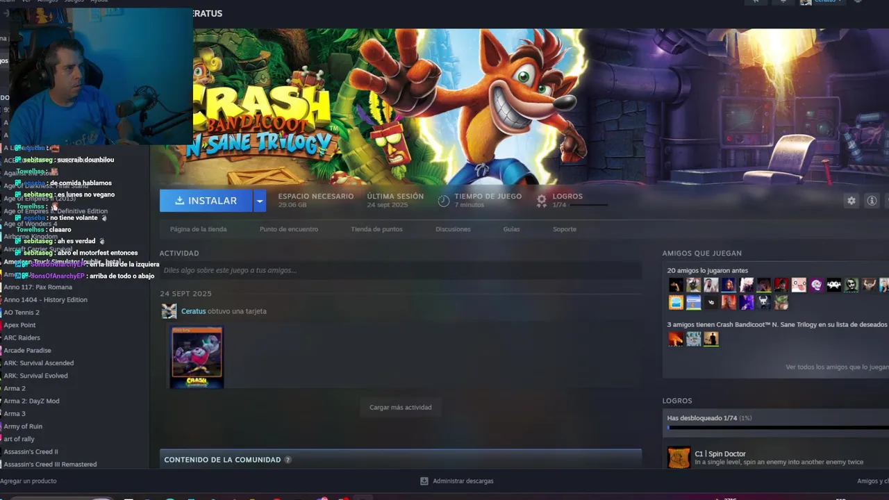Select ARK: Survival Ascended in library
This screenshot has height=500, width=889.
(39, 363)
